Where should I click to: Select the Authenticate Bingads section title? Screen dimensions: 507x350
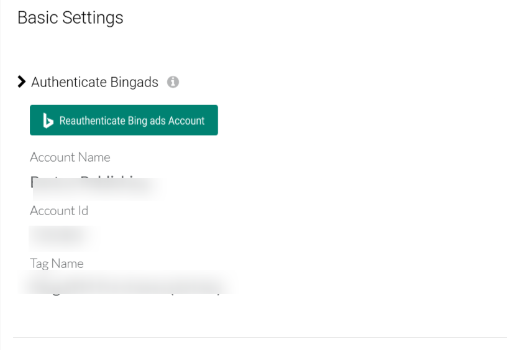pos(94,82)
